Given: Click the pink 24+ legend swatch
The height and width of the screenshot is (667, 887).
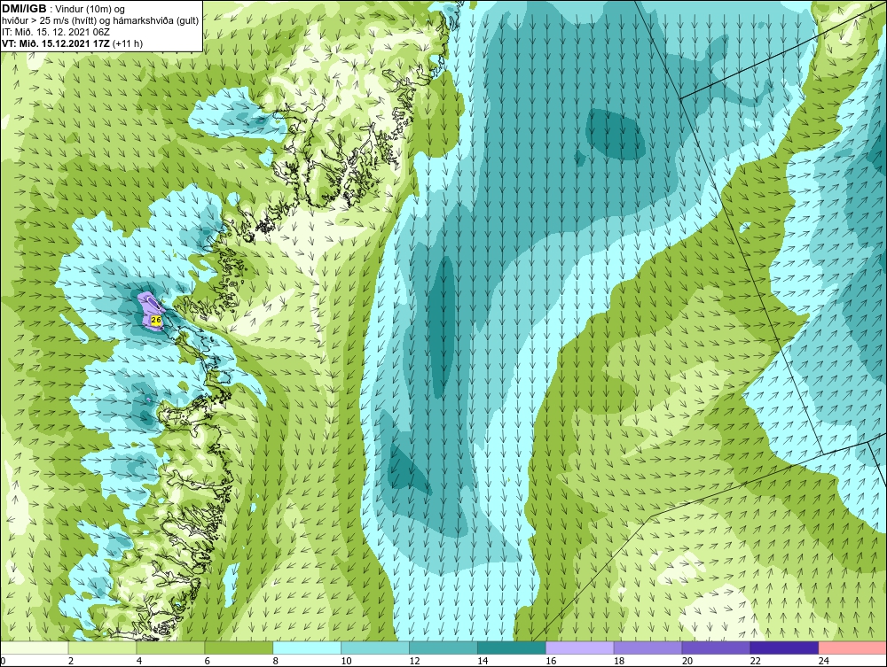Looking at the screenshot, I should click(852, 648).
